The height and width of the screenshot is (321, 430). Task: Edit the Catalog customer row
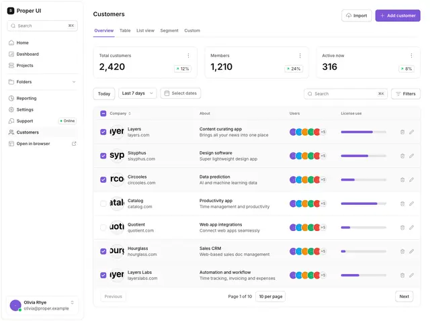tap(411, 203)
